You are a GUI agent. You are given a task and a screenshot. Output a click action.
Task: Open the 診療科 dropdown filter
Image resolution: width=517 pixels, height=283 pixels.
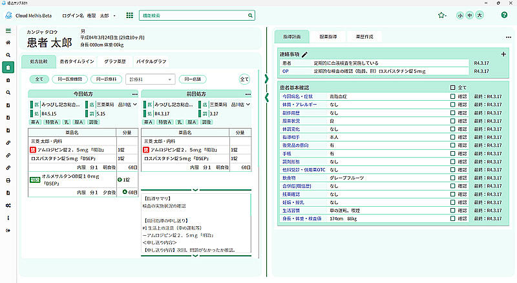151,79
